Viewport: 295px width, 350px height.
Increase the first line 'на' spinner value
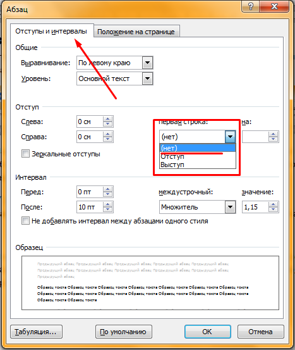coord(273,134)
